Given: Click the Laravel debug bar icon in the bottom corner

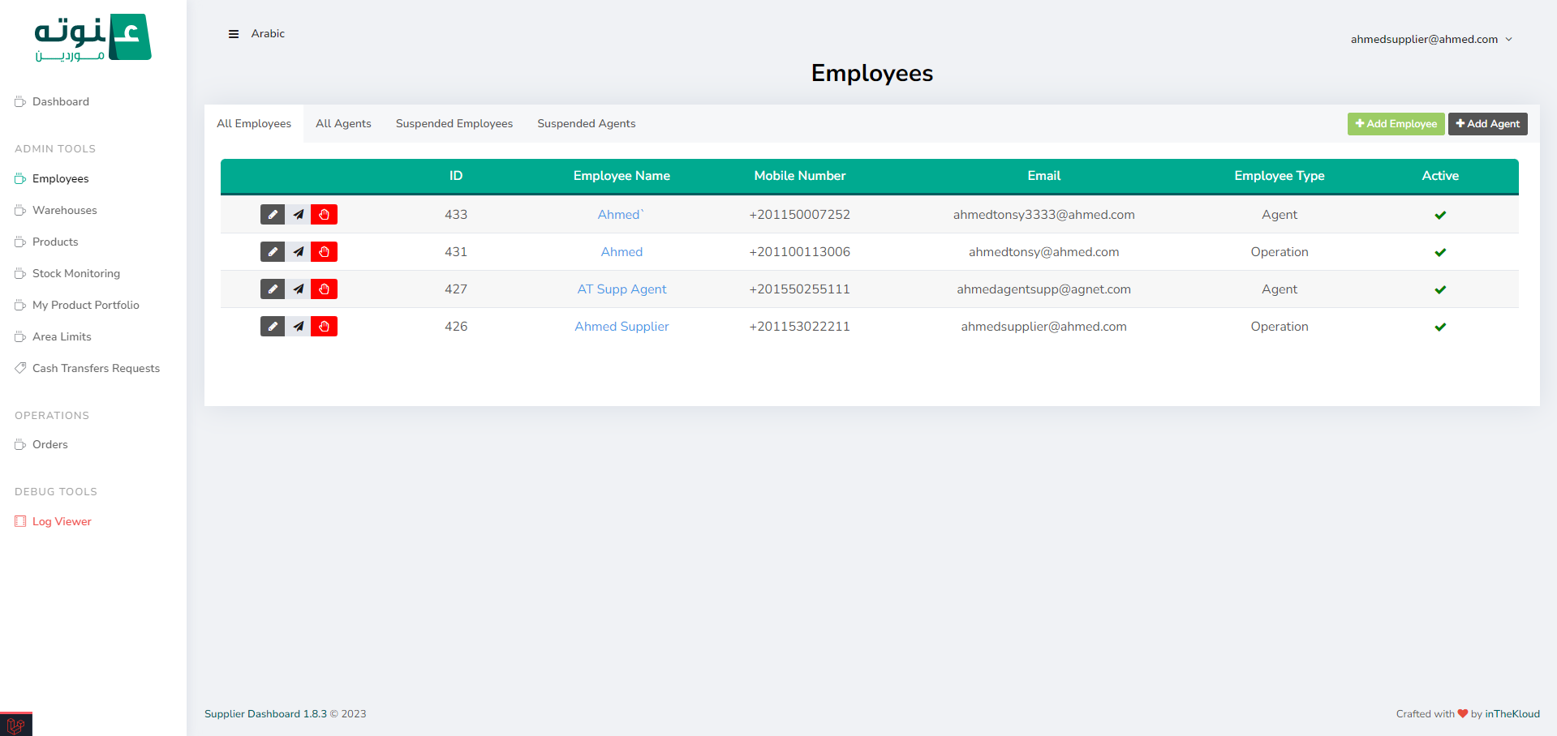Looking at the screenshot, I should [15, 725].
